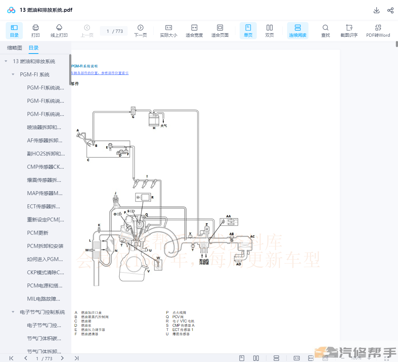
Task: Toggle 连续阅读 continuous reading mode
Action: (x=298, y=31)
